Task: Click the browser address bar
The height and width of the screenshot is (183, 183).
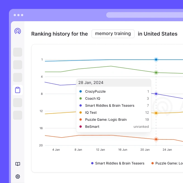Action: (145, 15)
